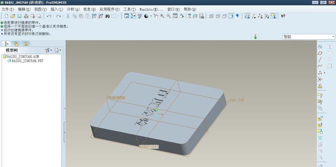Viewport: 336px width, 167px height.
Task: Toggle datum axes display
Action: point(254,16)
